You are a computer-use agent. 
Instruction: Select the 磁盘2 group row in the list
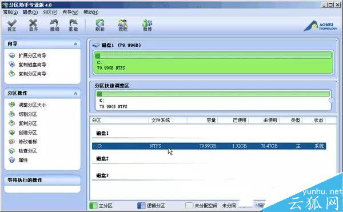(102, 159)
